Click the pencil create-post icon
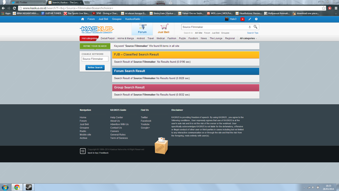The height and width of the screenshot is (191, 339). click(250, 19)
